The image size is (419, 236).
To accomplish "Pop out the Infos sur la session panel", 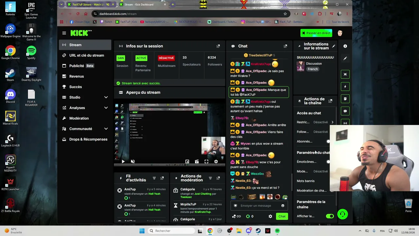I will tap(218, 46).
